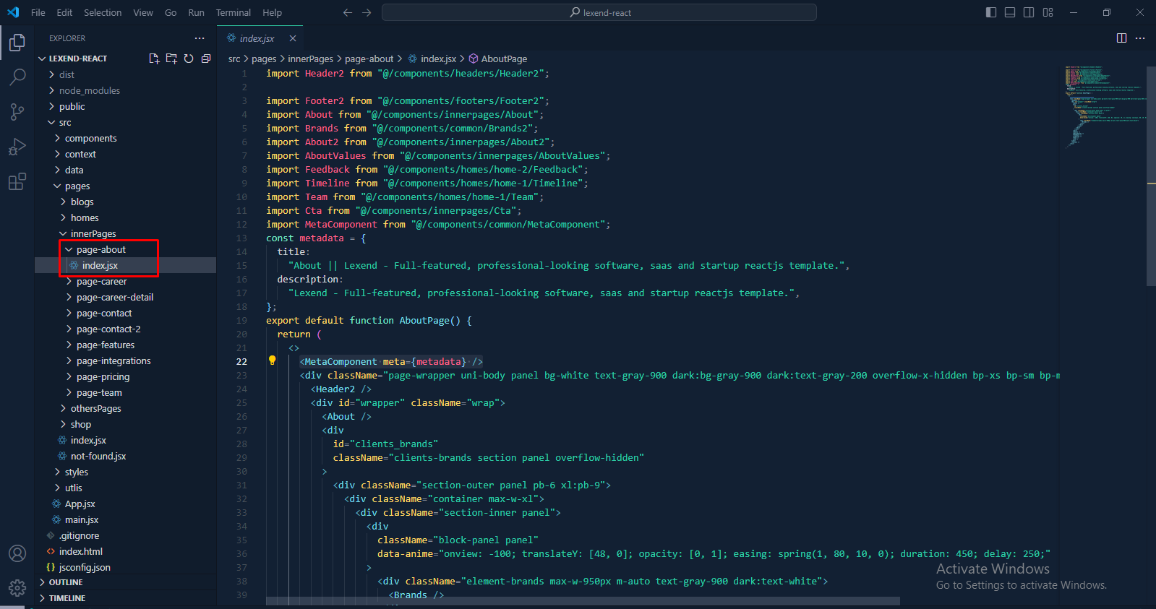Collapse all folders in Explorer

tap(206, 59)
